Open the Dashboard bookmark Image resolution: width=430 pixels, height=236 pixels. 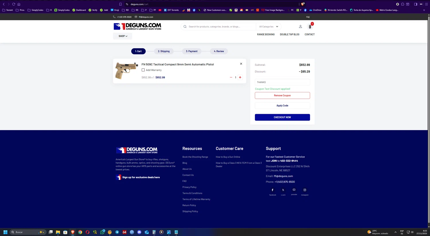79,10
